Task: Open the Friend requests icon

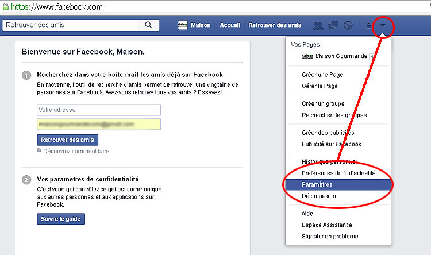Action: coord(318,25)
